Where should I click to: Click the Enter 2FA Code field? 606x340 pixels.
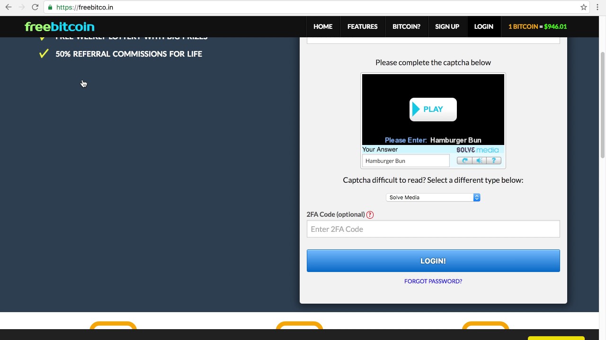433,229
